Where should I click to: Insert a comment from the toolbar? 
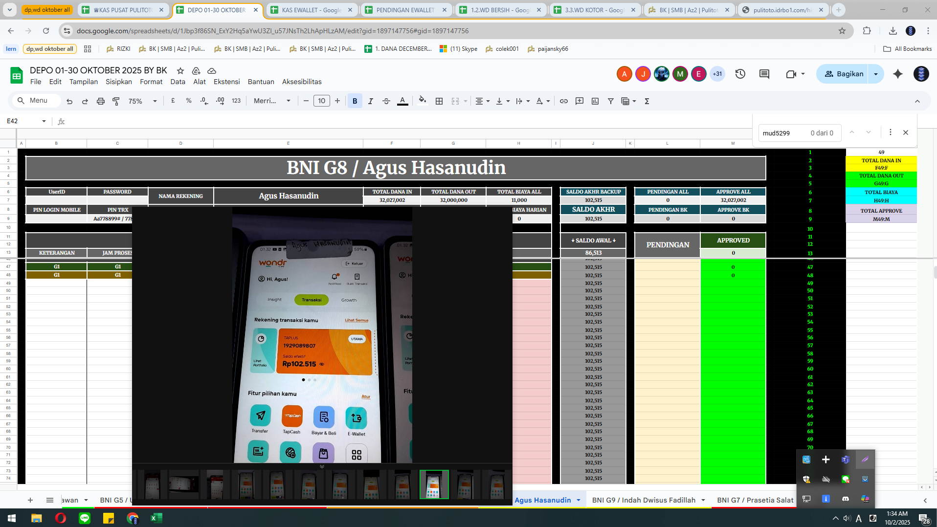[580, 101]
